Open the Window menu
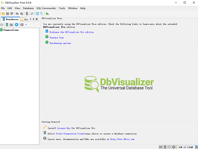The image size is (198, 149). (x=73, y=8)
